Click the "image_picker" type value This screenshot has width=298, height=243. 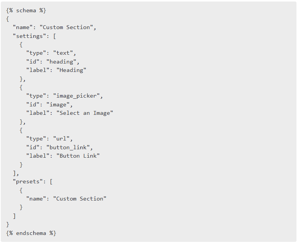[x=76, y=96]
